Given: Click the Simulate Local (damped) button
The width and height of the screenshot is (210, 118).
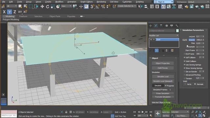Looking at the screenshot, I should click(x=163, y=81).
